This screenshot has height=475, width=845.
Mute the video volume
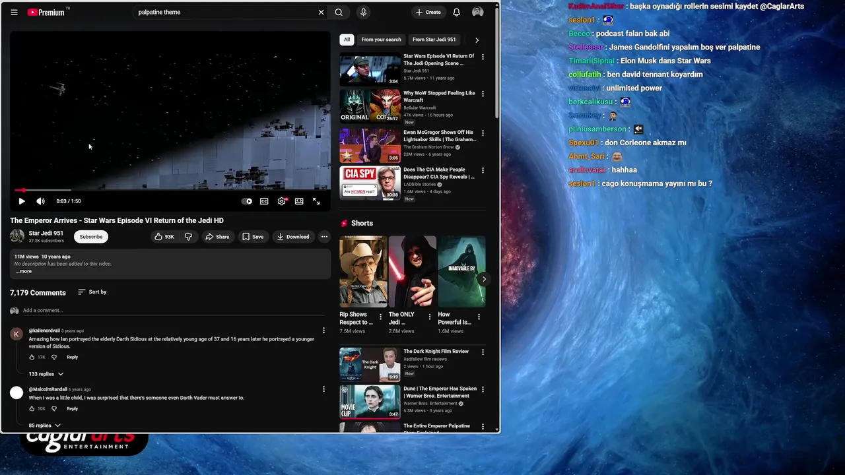[40, 201]
